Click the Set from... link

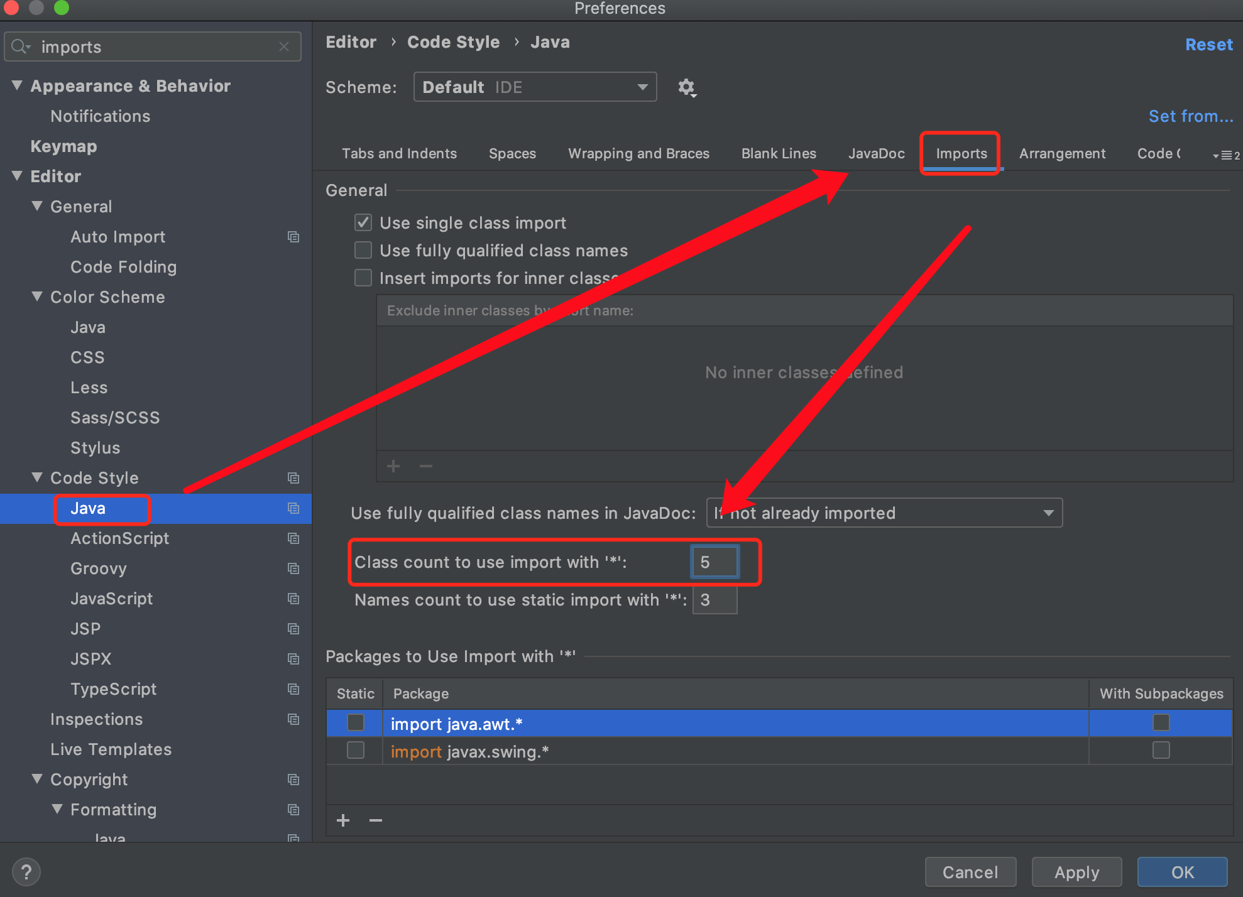pyautogui.click(x=1191, y=116)
